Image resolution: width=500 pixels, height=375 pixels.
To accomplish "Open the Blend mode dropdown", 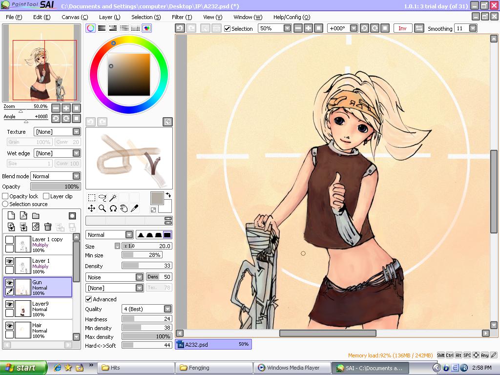I will (x=75, y=176).
